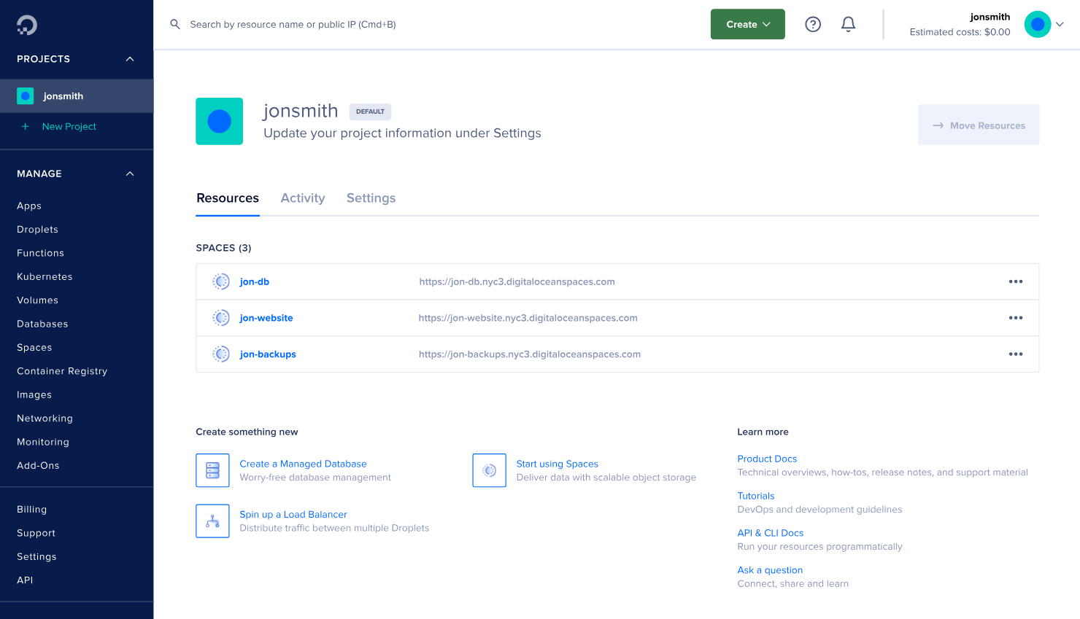Click the jon-backups space icon
The height and width of the screenshot is (619, 1080).
coord(220,354)
